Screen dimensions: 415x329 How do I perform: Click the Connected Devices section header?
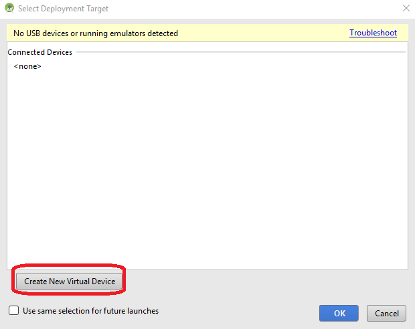pyautogui.click(x=40, y=52)
